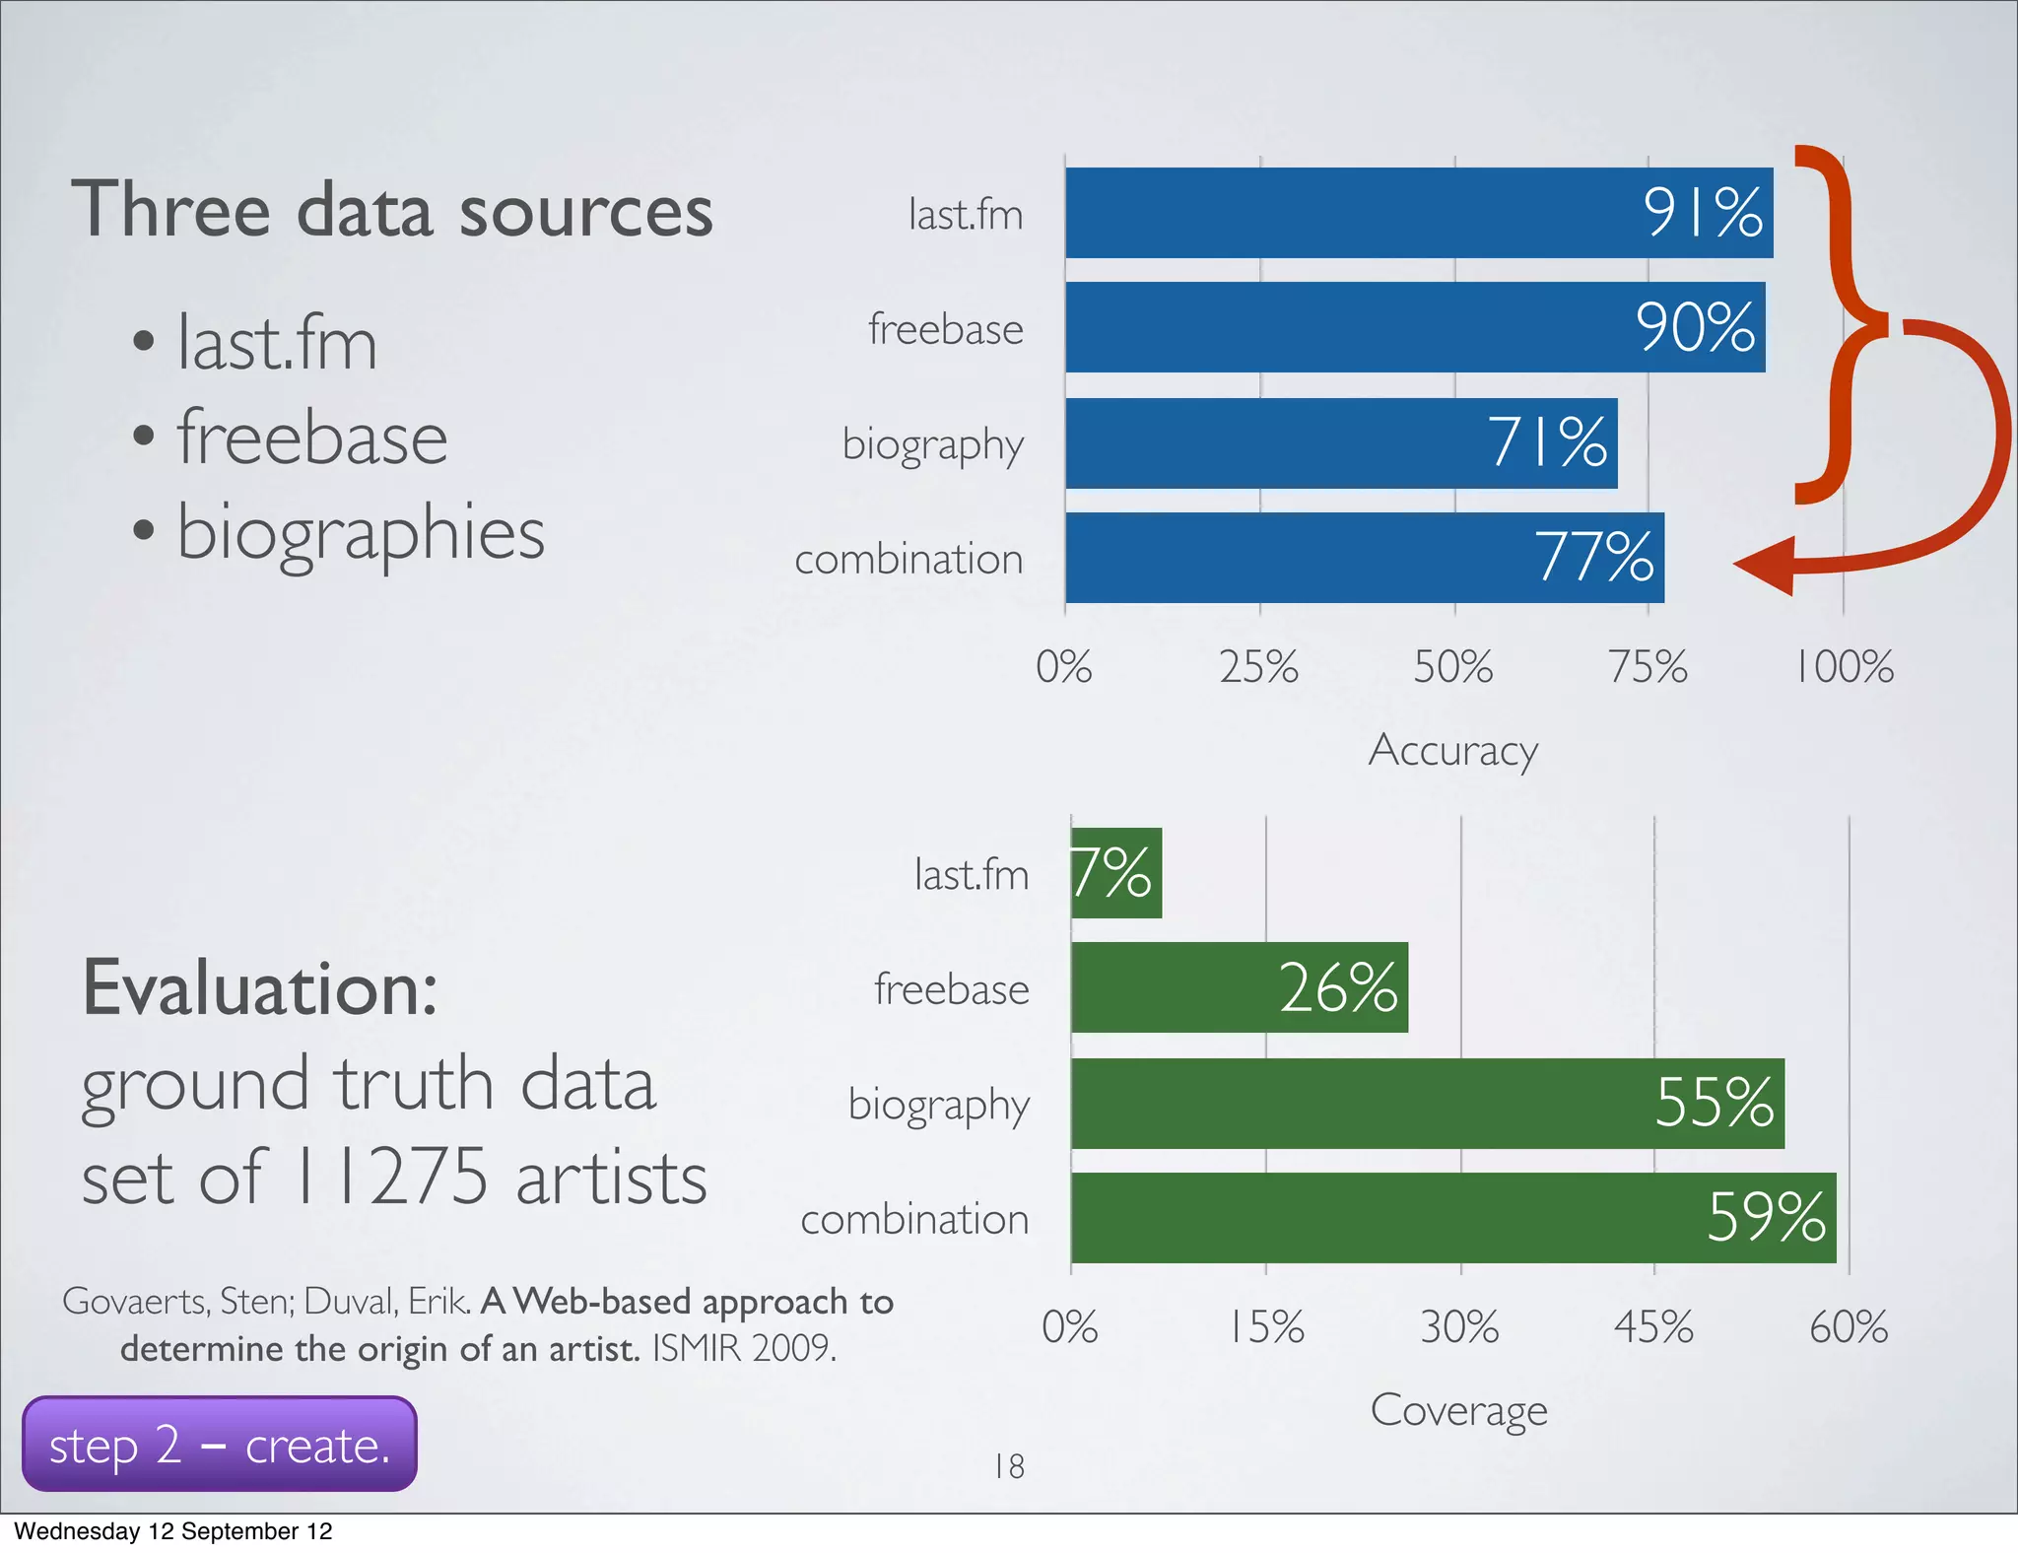
Task: Click the 45% tick on coverage axis
Action: 1654,1327
